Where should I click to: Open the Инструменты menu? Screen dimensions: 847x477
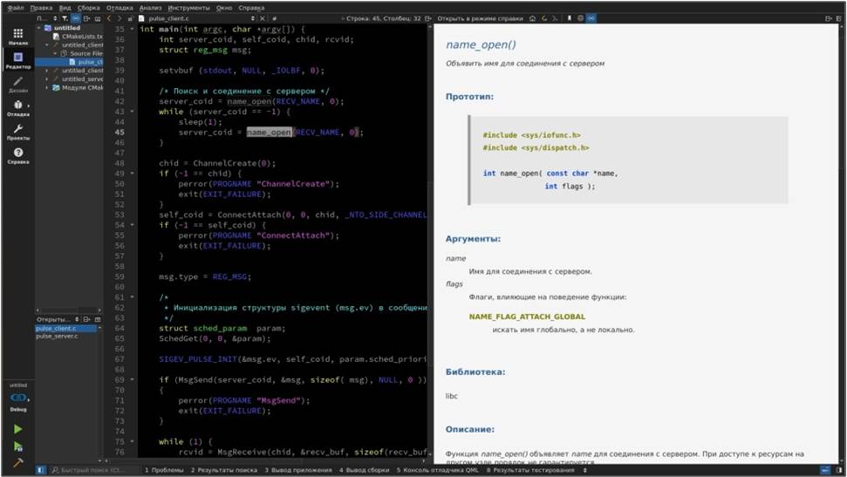[189, 8]
